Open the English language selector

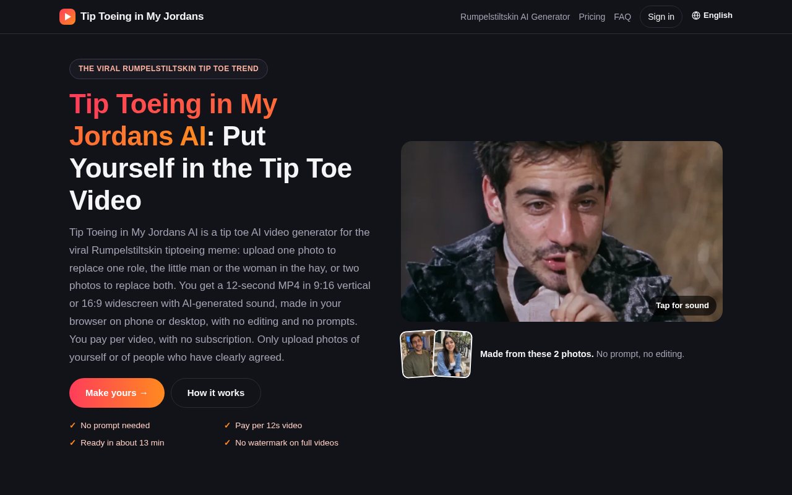pyautogui.click(x=712, y=15)
